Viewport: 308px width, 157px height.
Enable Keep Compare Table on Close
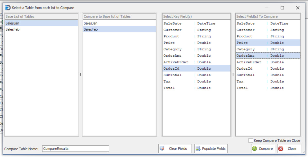[251, 141]
